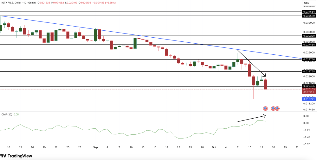
Task: Open the USD currency selector
Action: [307, 3]
